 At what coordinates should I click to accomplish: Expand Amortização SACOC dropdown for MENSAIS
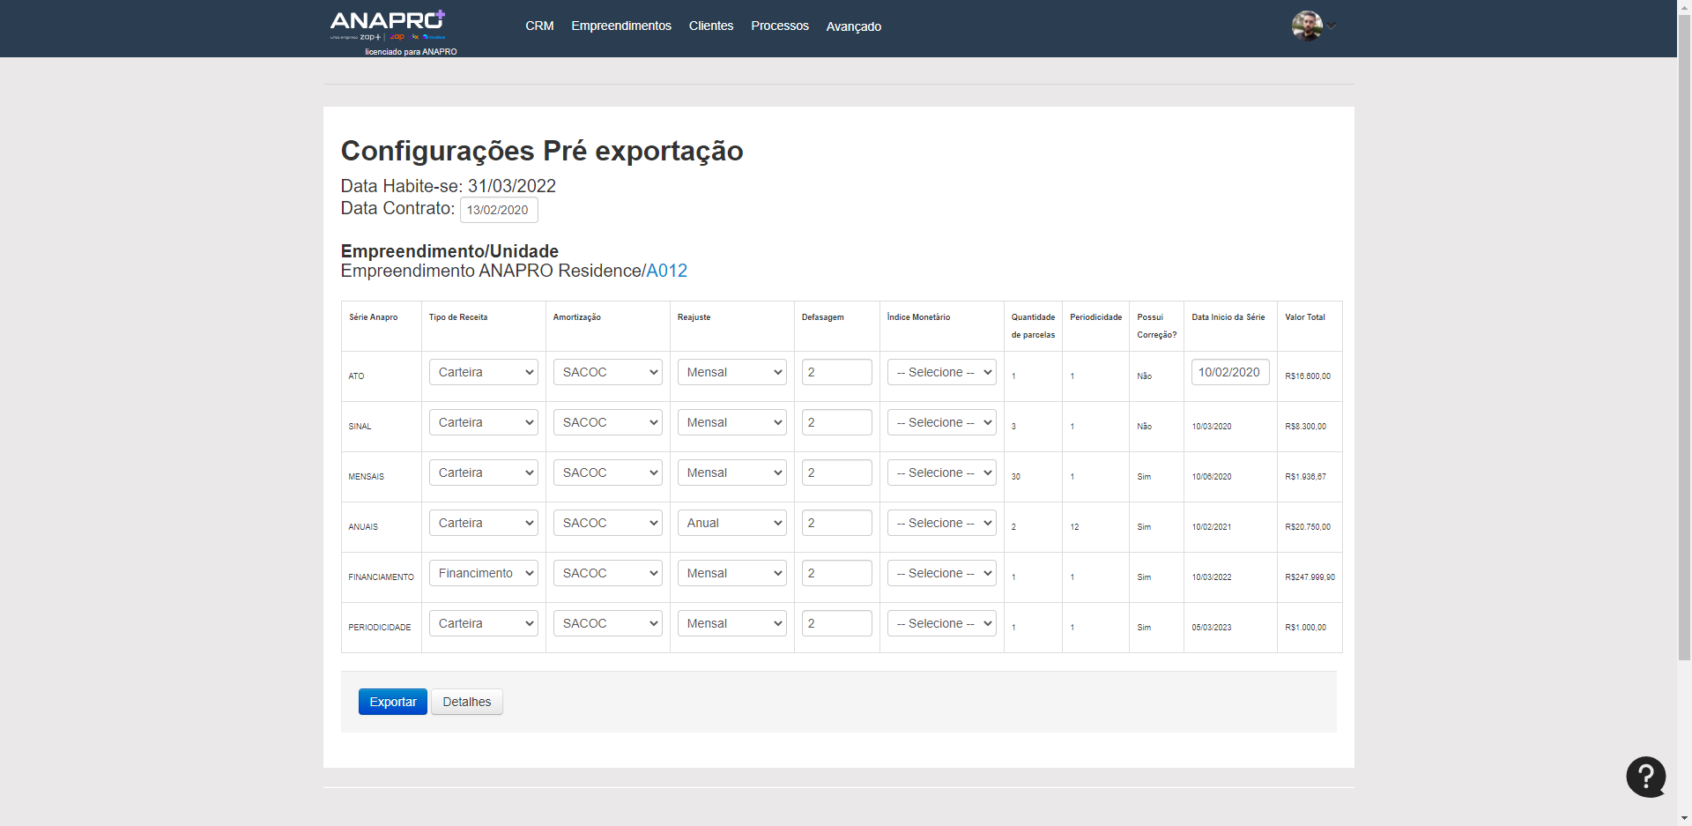click(x=607, y=473)
